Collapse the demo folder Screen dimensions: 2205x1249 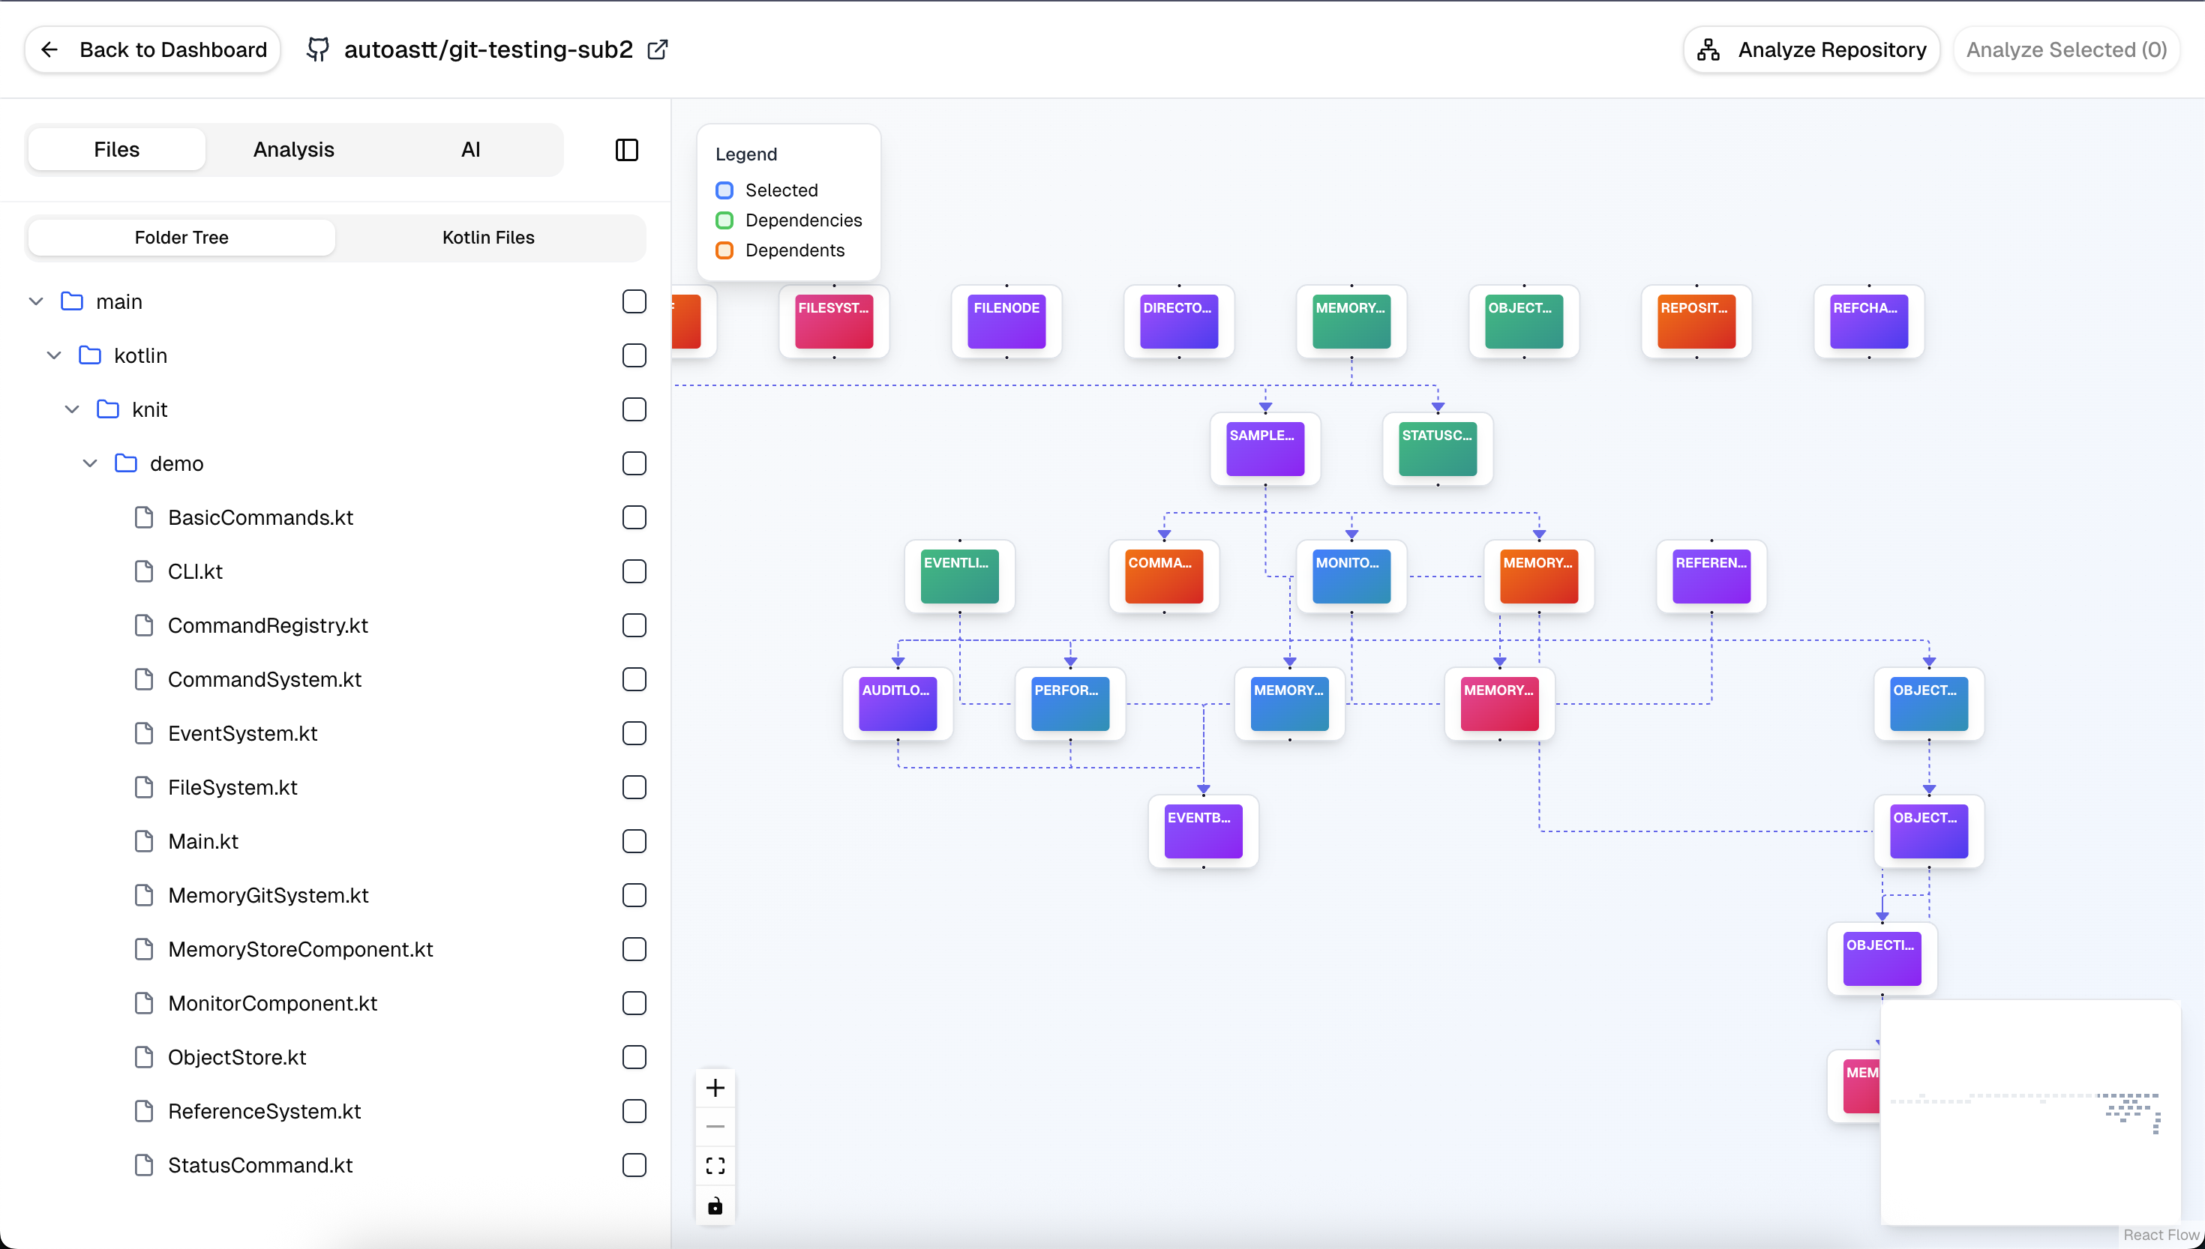tap(90, 463)
